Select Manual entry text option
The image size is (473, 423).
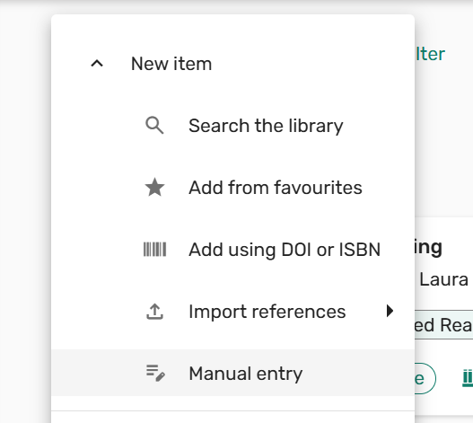pos(246,374)
